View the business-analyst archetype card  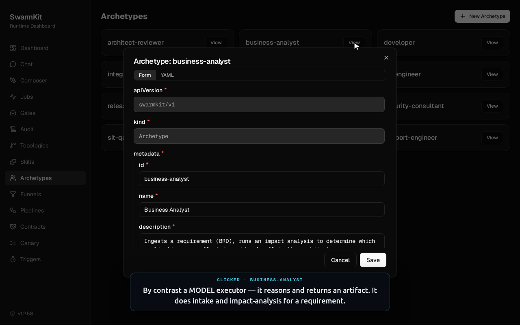354,43
